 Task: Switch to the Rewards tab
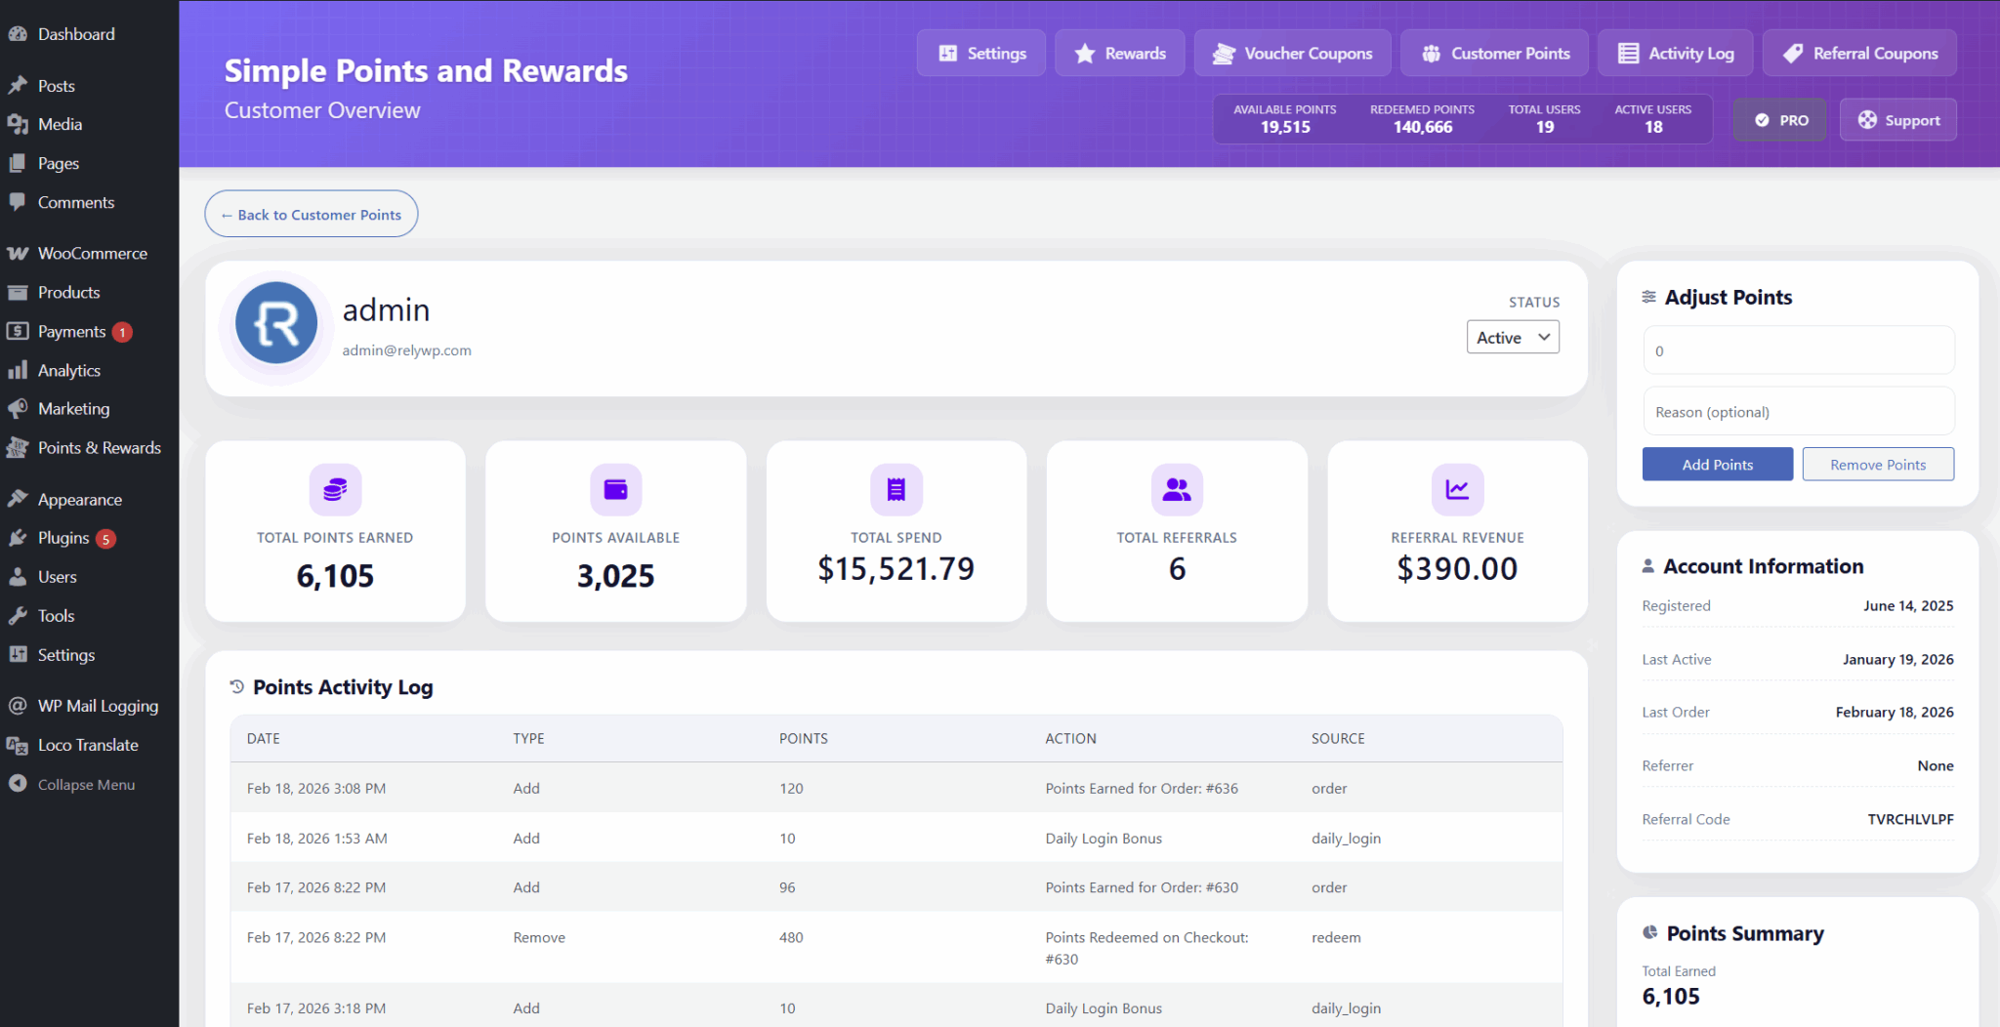click(1119, 53)
